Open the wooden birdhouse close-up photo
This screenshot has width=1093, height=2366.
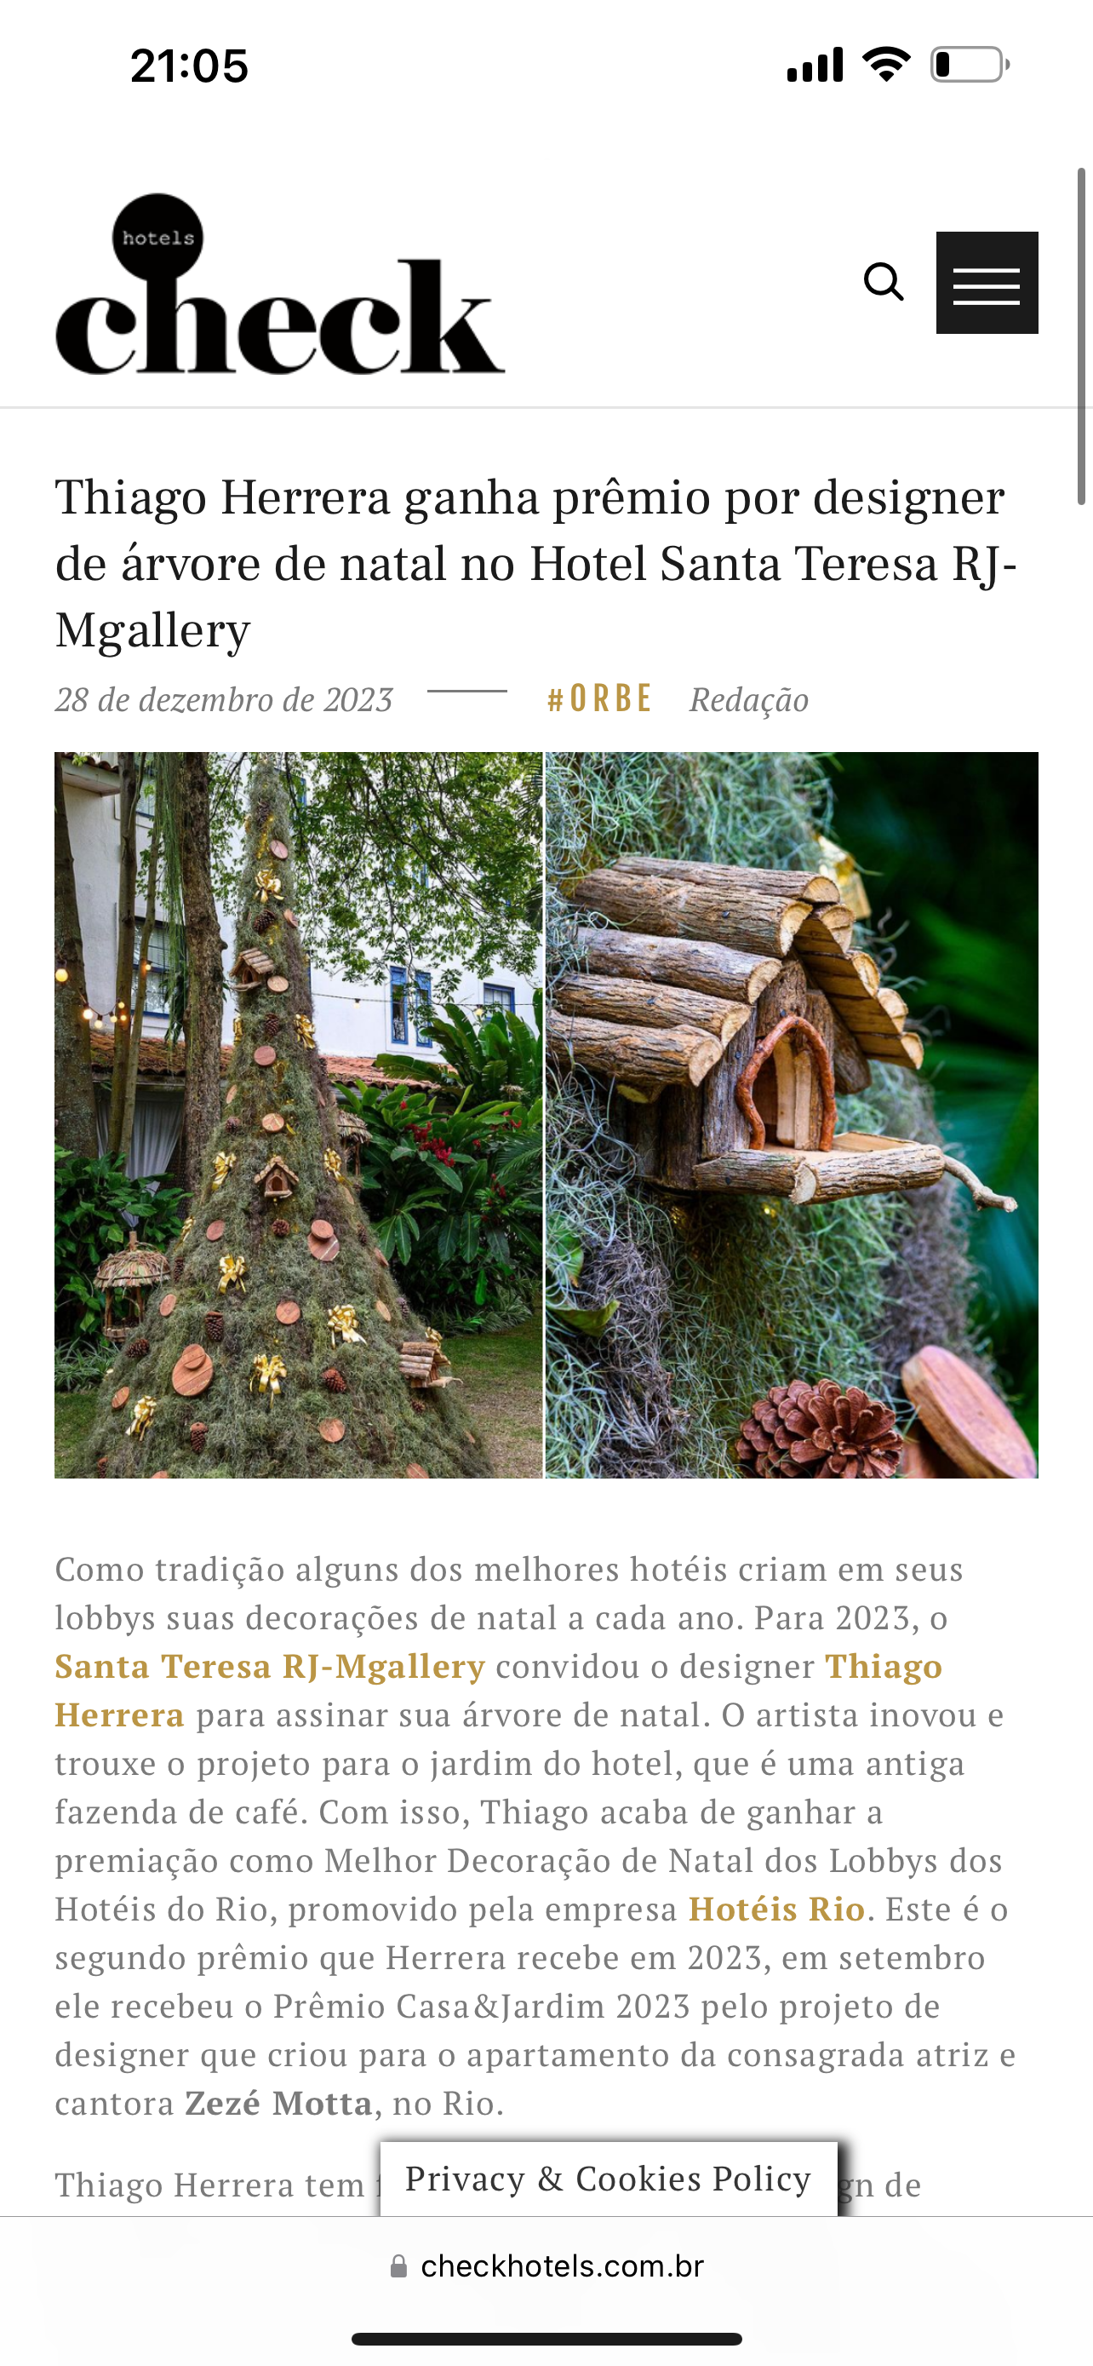792,1115
